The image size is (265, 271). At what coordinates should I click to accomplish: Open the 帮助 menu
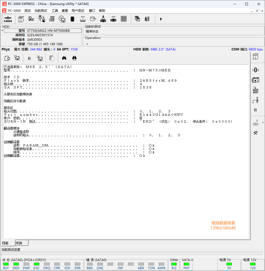coord(102,11)
